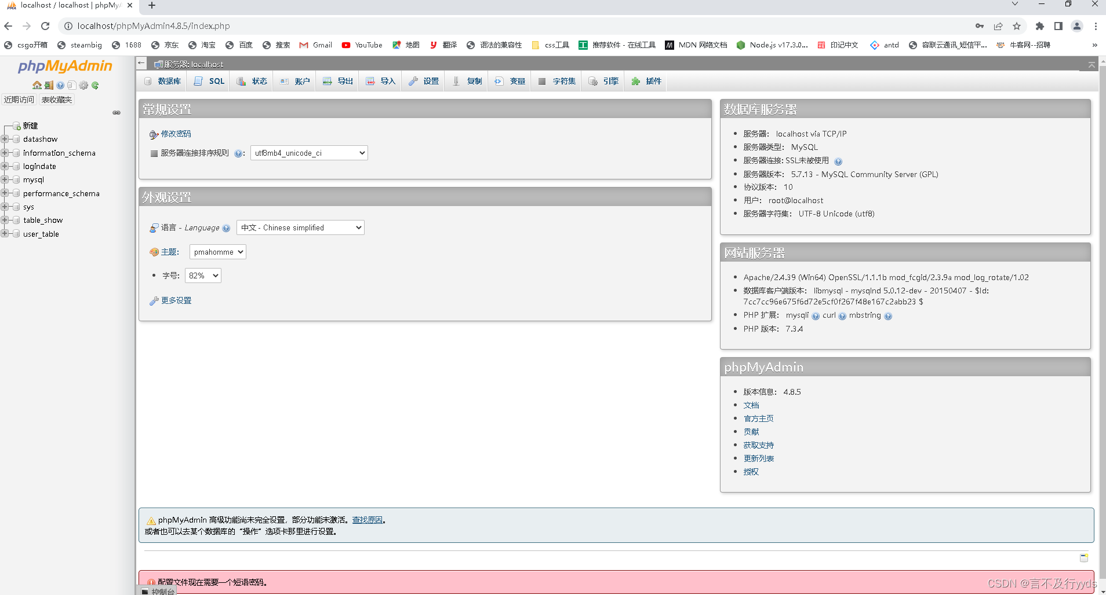Click the theme palette icon beside 主题
The width and height of the screenshot is (1106, 595).
(x=154, y=252)
